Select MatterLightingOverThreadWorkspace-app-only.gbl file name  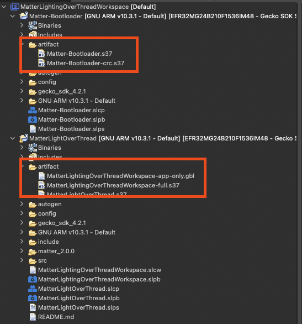121,176
